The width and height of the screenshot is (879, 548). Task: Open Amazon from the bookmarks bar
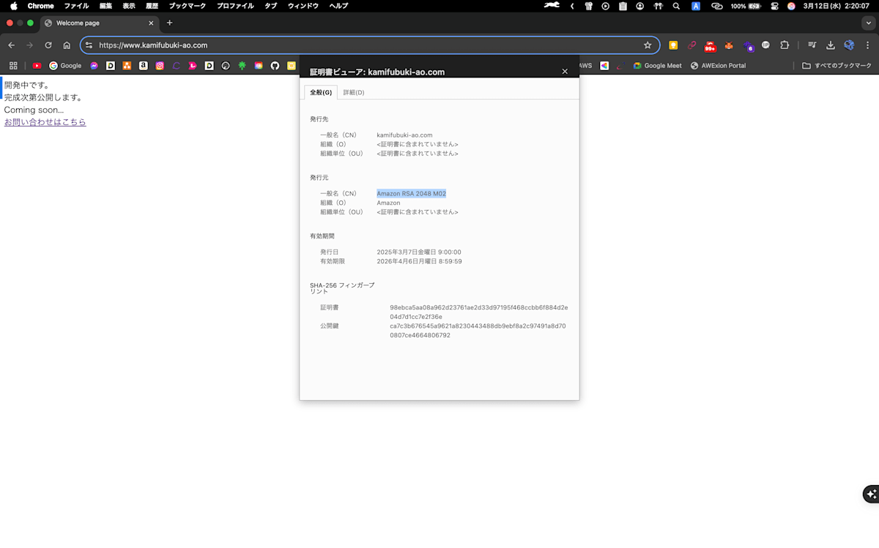[143, 65]
